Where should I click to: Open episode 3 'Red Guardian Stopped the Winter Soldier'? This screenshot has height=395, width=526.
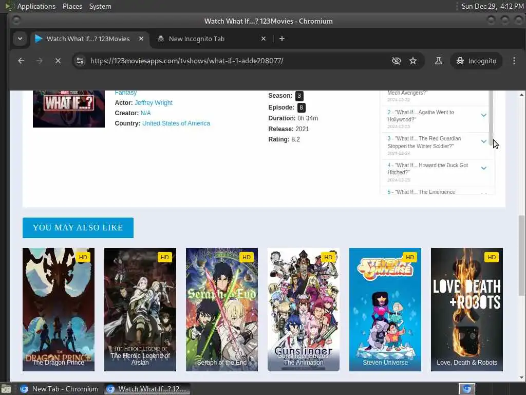pos(424,142)
